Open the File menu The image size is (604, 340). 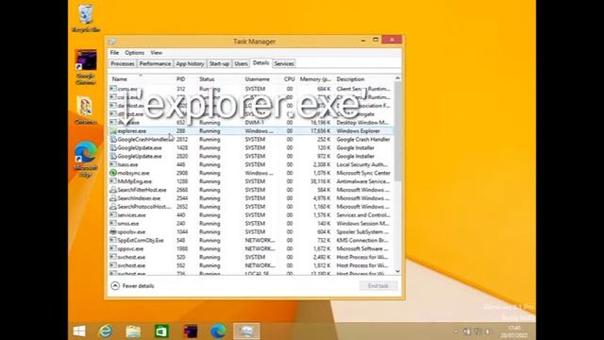[114, 53]
